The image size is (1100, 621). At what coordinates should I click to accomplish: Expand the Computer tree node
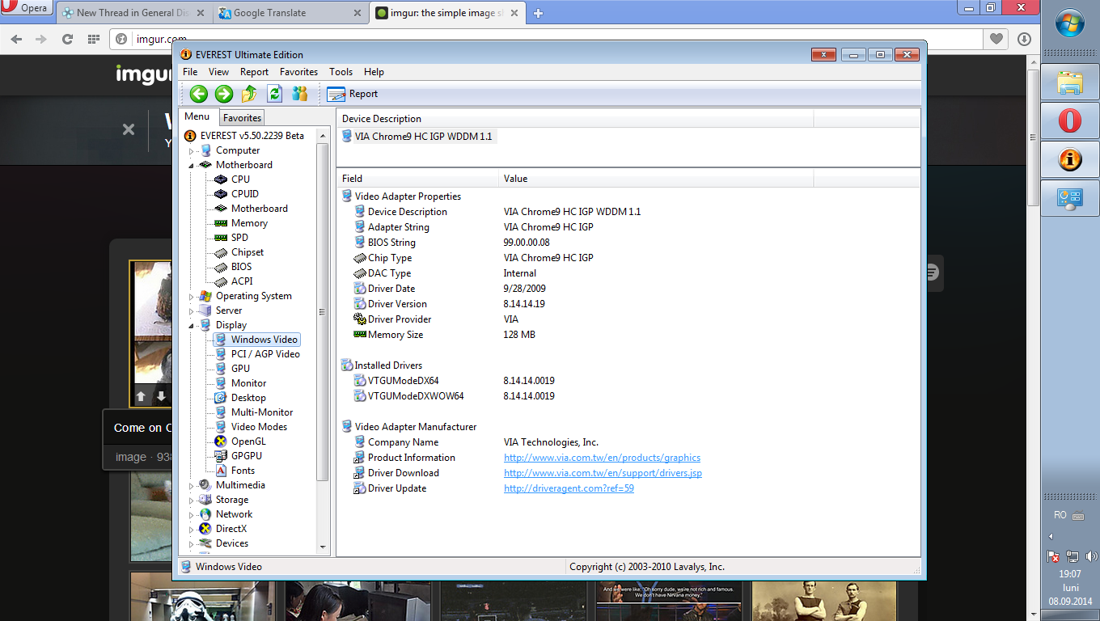point(192,151)
